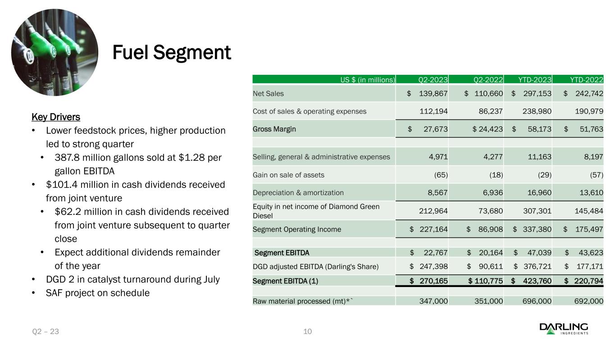
Task: Click the Q2-2023 column header
Action: click(x=433, y=80)
